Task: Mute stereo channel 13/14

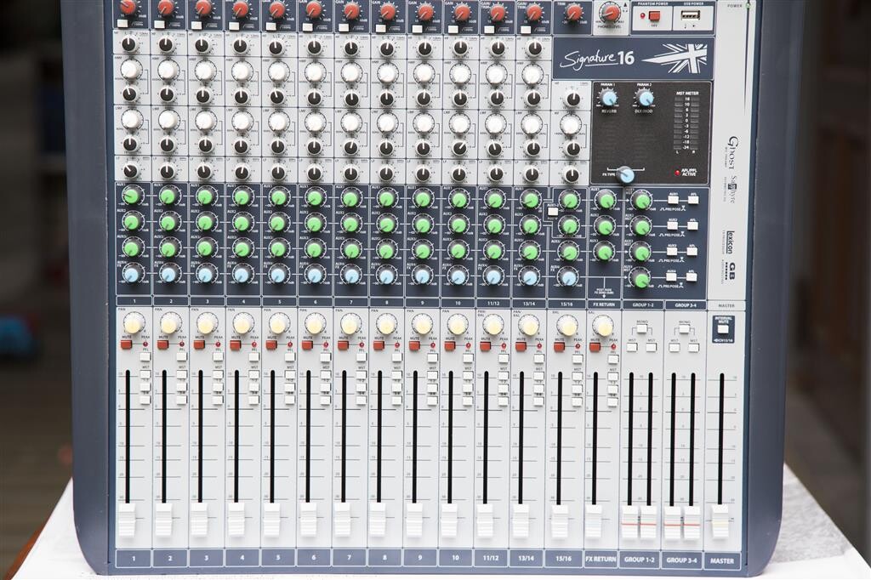Action: (521, 346)
